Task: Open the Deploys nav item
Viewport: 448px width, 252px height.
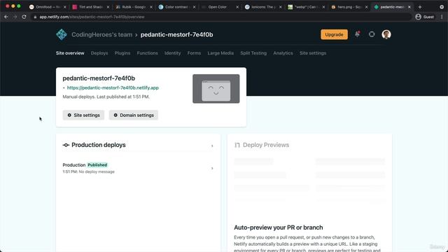Action: (99, 53)
